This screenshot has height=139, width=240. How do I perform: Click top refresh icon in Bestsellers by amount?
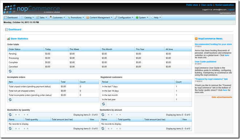click(103, 115)
